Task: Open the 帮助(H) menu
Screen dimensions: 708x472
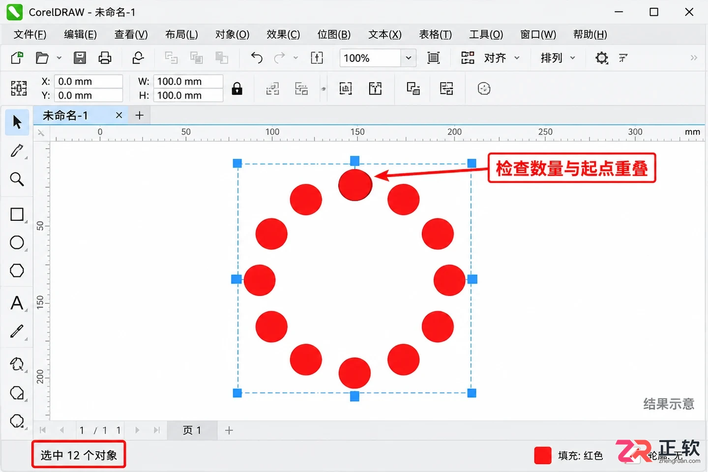Action: point(590,34)
